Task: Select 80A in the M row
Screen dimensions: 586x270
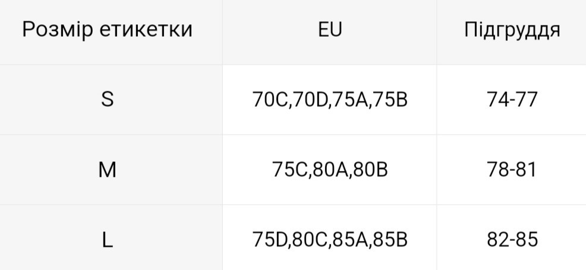Action: coord(331,170)
